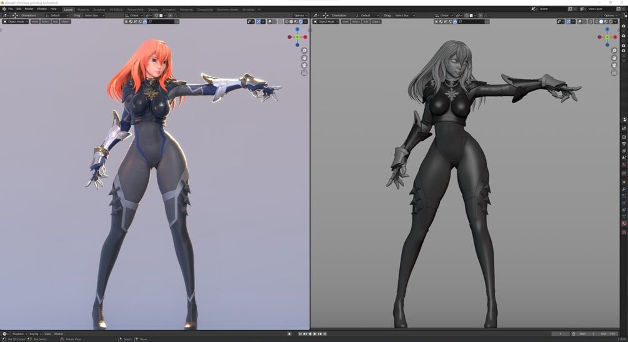Open Global transform orientation dropdown in left viewport

pos(134,16)
